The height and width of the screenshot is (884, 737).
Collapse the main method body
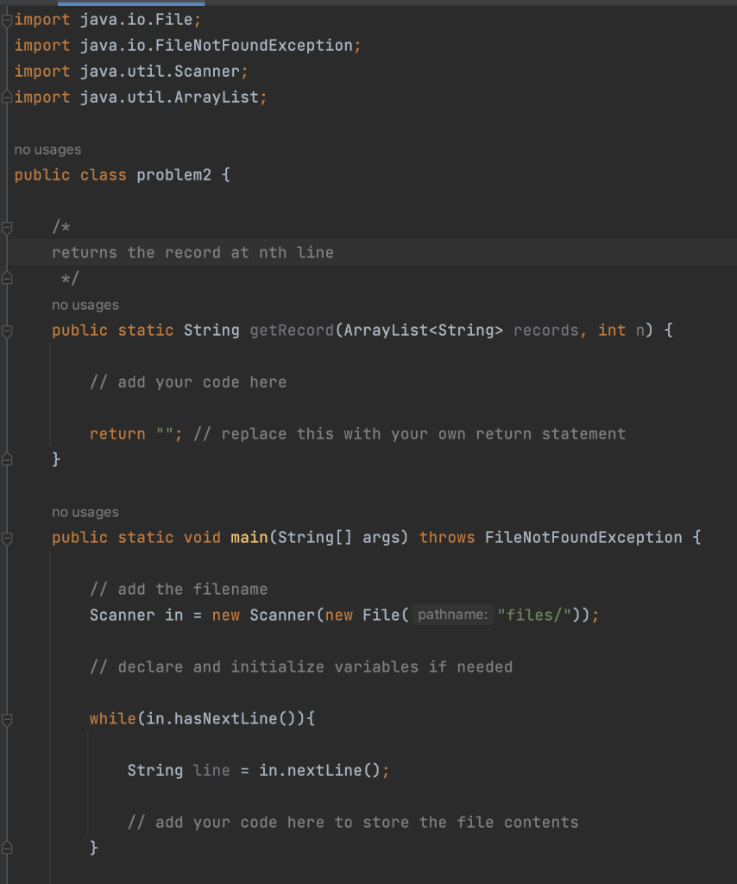(6, 537)
